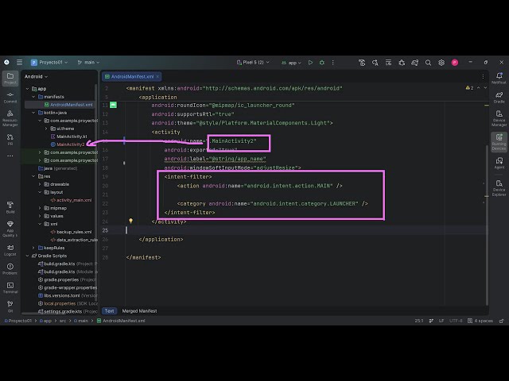Click the 4 spaces indent setting
The image size is (509, 381).
(x=480, y=321)
